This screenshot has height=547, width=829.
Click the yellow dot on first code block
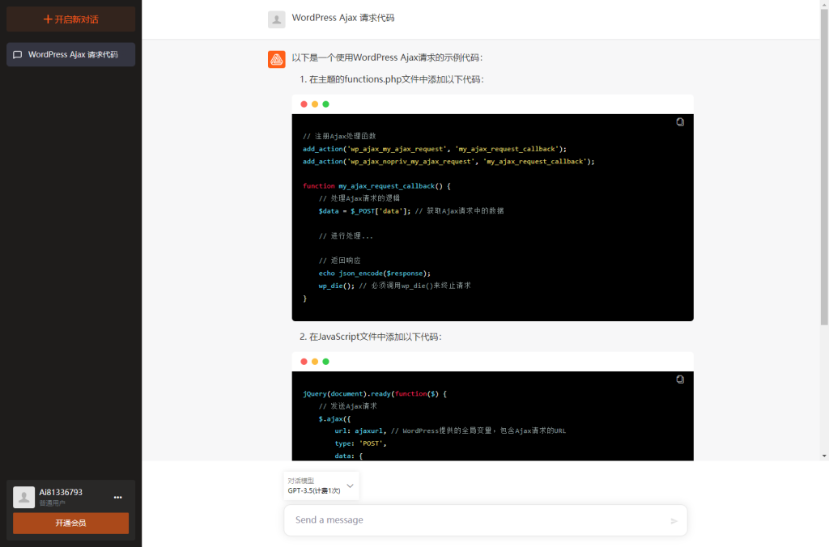(x=315, y=104)
